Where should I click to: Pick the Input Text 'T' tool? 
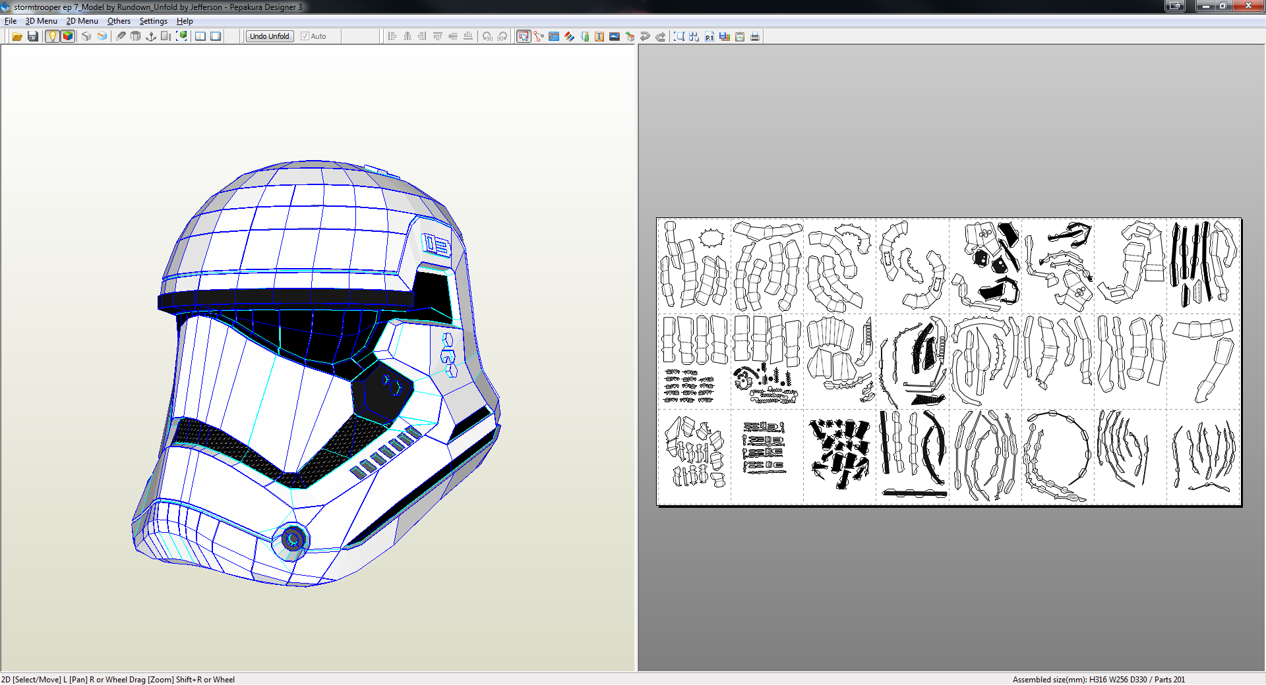599,36
